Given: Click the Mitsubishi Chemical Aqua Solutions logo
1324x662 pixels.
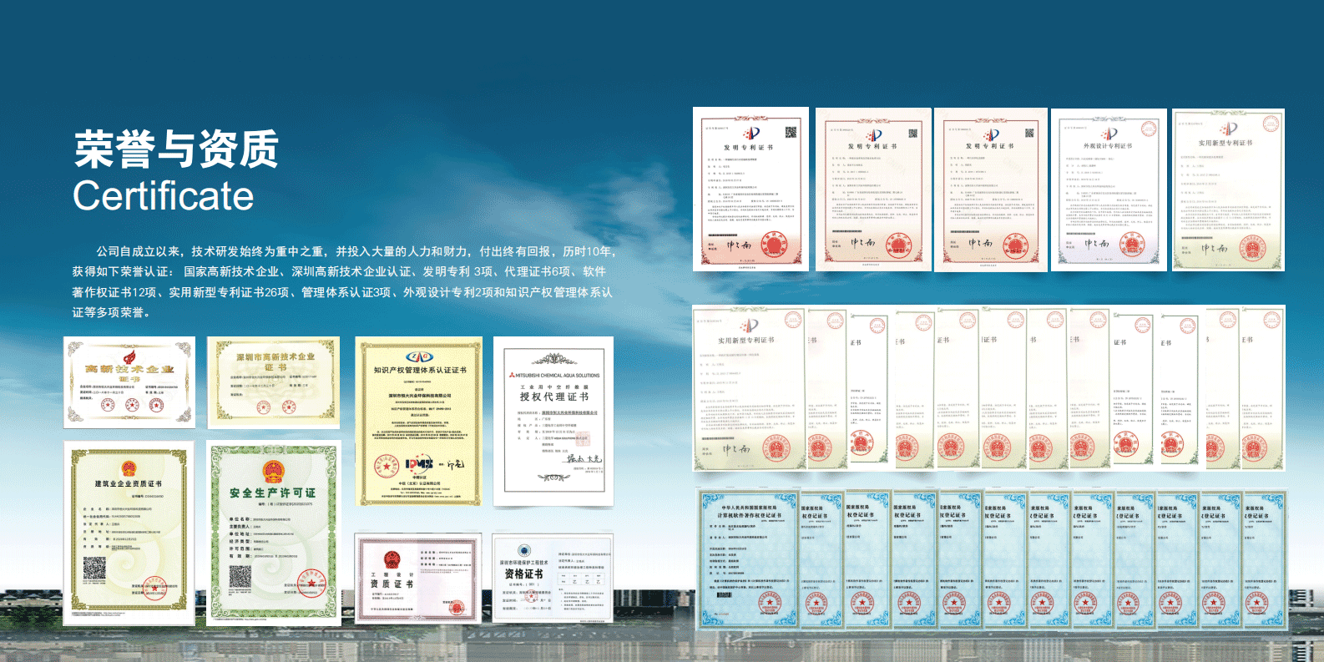Looking at the screenshot, I should pos(553,376).
